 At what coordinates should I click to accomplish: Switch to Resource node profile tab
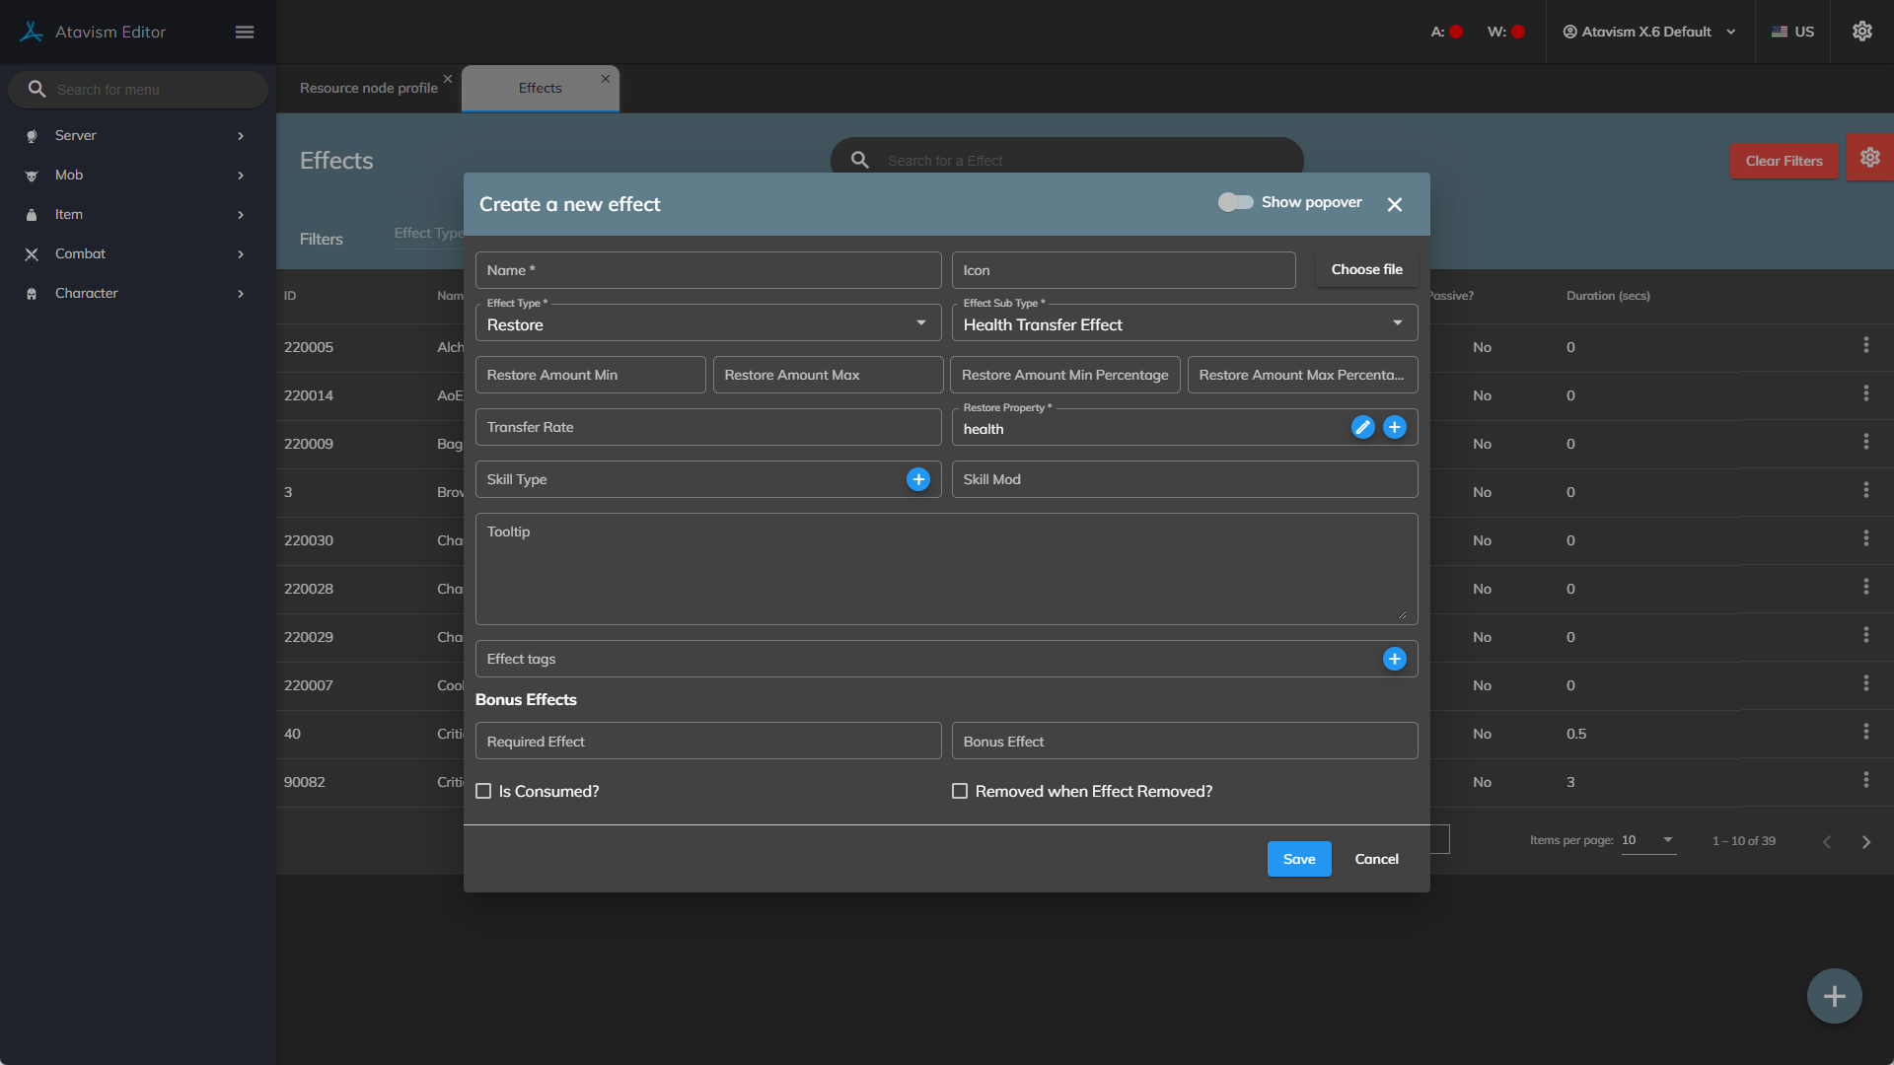pos(368,88)
